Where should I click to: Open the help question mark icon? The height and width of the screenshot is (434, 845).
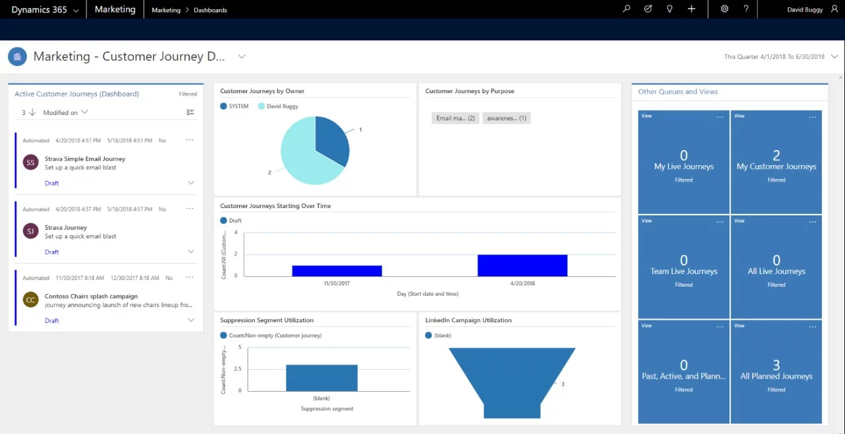click(x=746, y=9)
